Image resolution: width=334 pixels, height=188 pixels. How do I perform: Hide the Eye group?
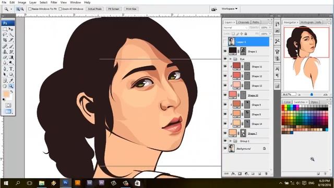[225, 59]
